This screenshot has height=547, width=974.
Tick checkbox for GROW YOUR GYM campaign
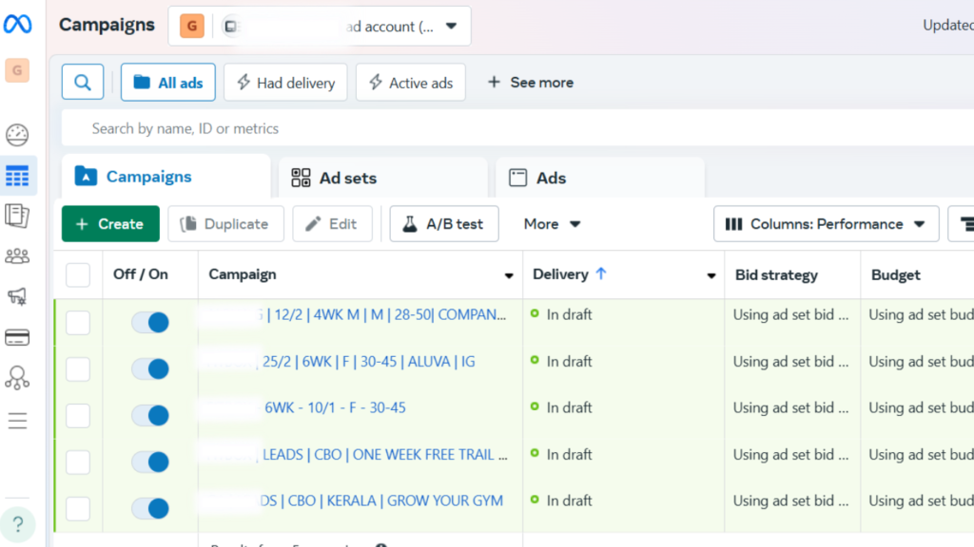pos(78,509)
